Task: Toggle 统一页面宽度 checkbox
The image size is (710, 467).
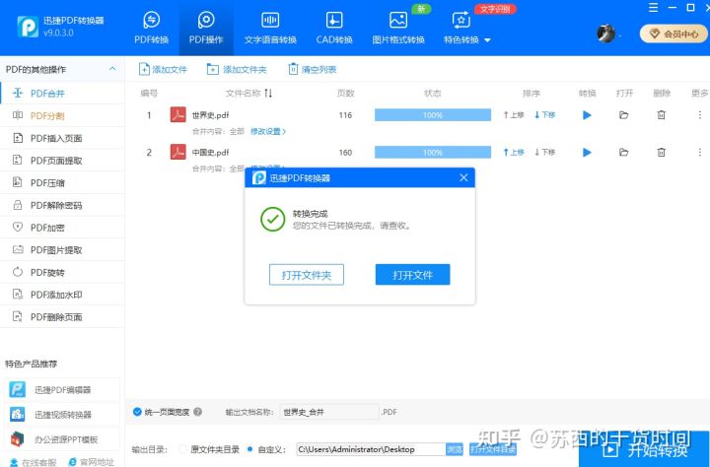Action: click(x=137, y=412)
